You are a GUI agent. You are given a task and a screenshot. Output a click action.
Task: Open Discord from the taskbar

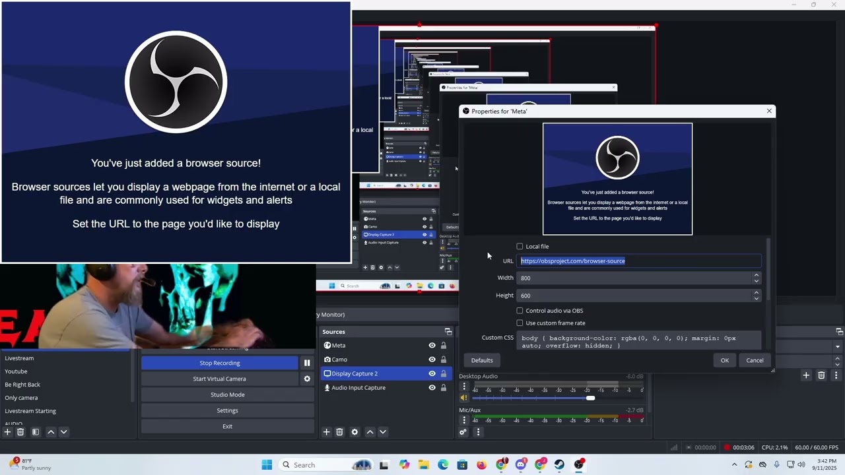tap(521, 464)
